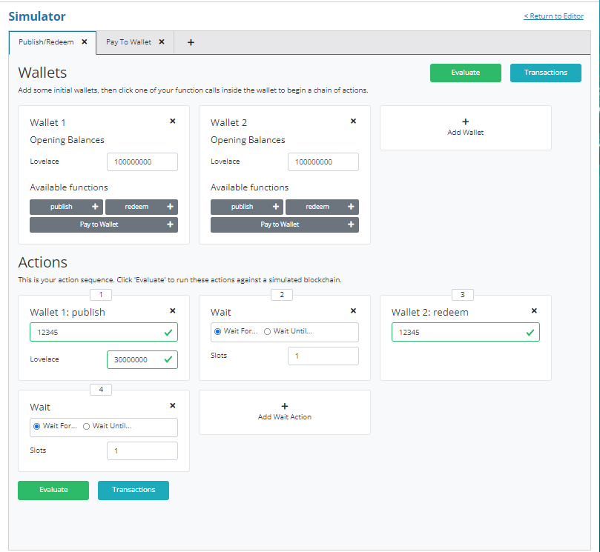600x552 pixels.
Task: Remove Wallet 1 using its X icon
Action: (173, 121)
